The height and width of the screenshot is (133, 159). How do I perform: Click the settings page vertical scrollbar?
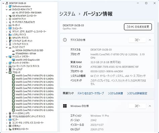158,50
